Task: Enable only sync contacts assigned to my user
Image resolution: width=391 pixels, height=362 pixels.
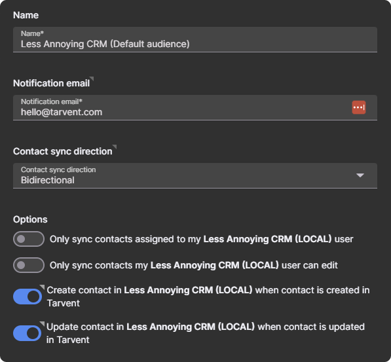Action: (x=29, y=239)
